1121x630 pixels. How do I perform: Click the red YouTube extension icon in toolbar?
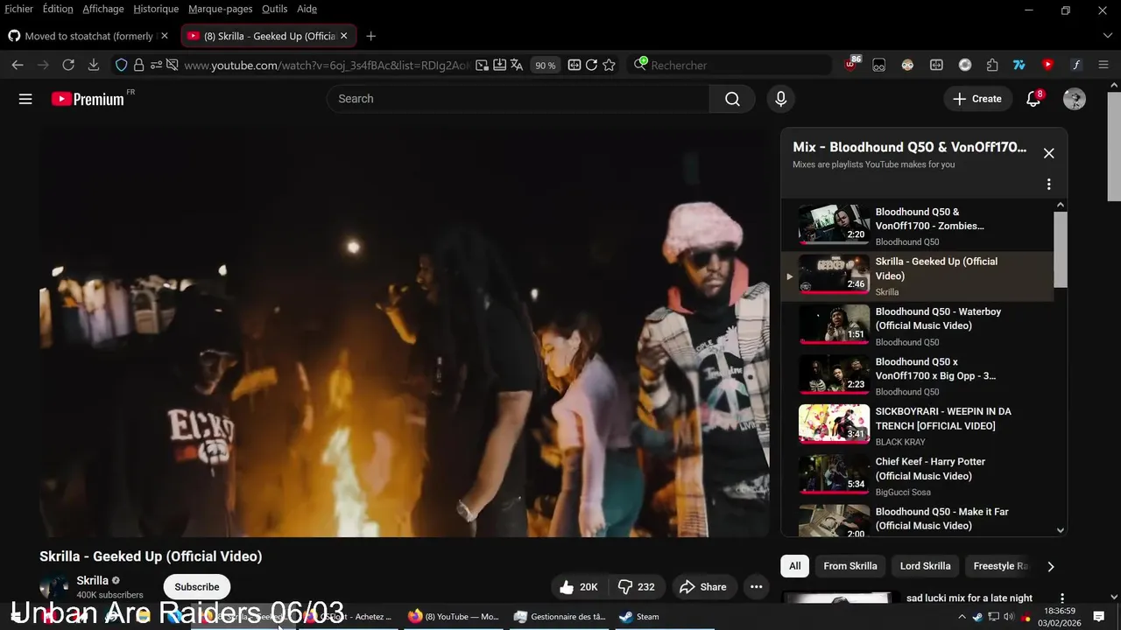click(x=1047, y=65)
